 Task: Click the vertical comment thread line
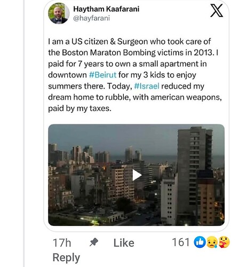24,133
